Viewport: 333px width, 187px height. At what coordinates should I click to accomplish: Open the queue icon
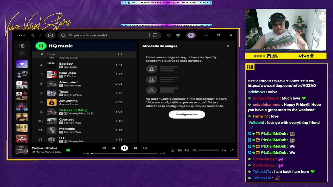click(x=180, y=150)
